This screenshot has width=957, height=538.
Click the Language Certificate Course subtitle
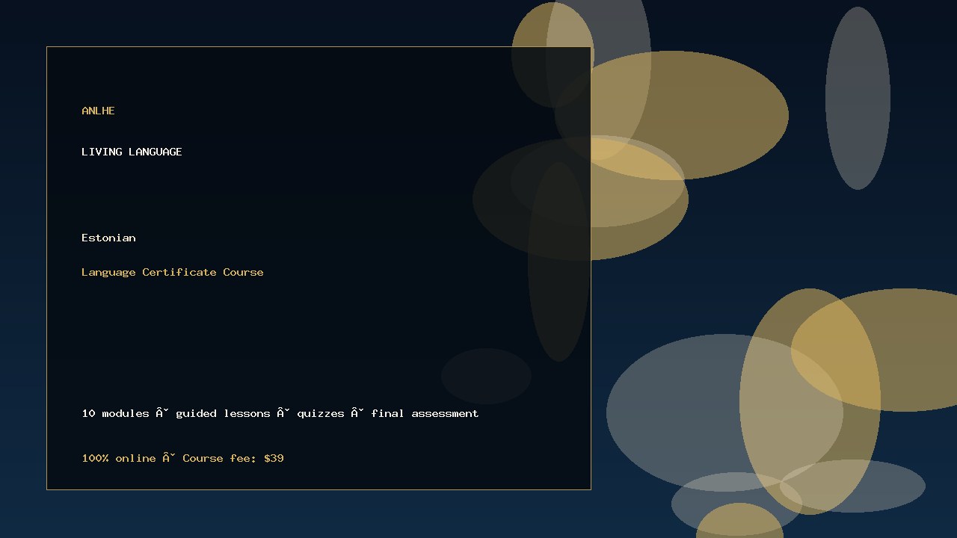(x=173, y=272)
